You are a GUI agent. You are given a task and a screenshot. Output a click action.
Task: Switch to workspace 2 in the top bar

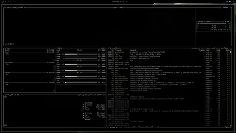(8, 1)
